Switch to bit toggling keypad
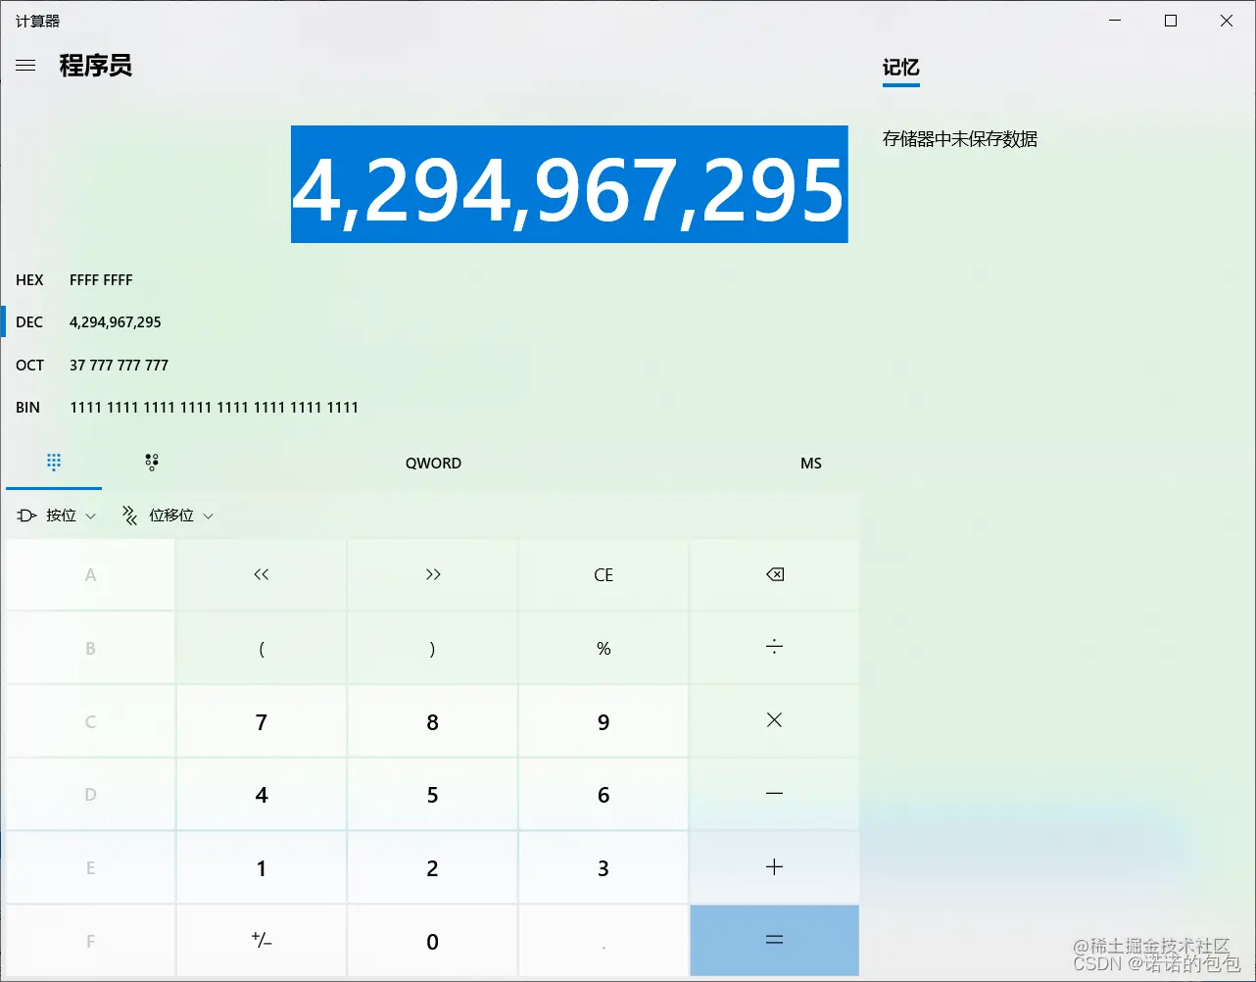 pos(151,463)
